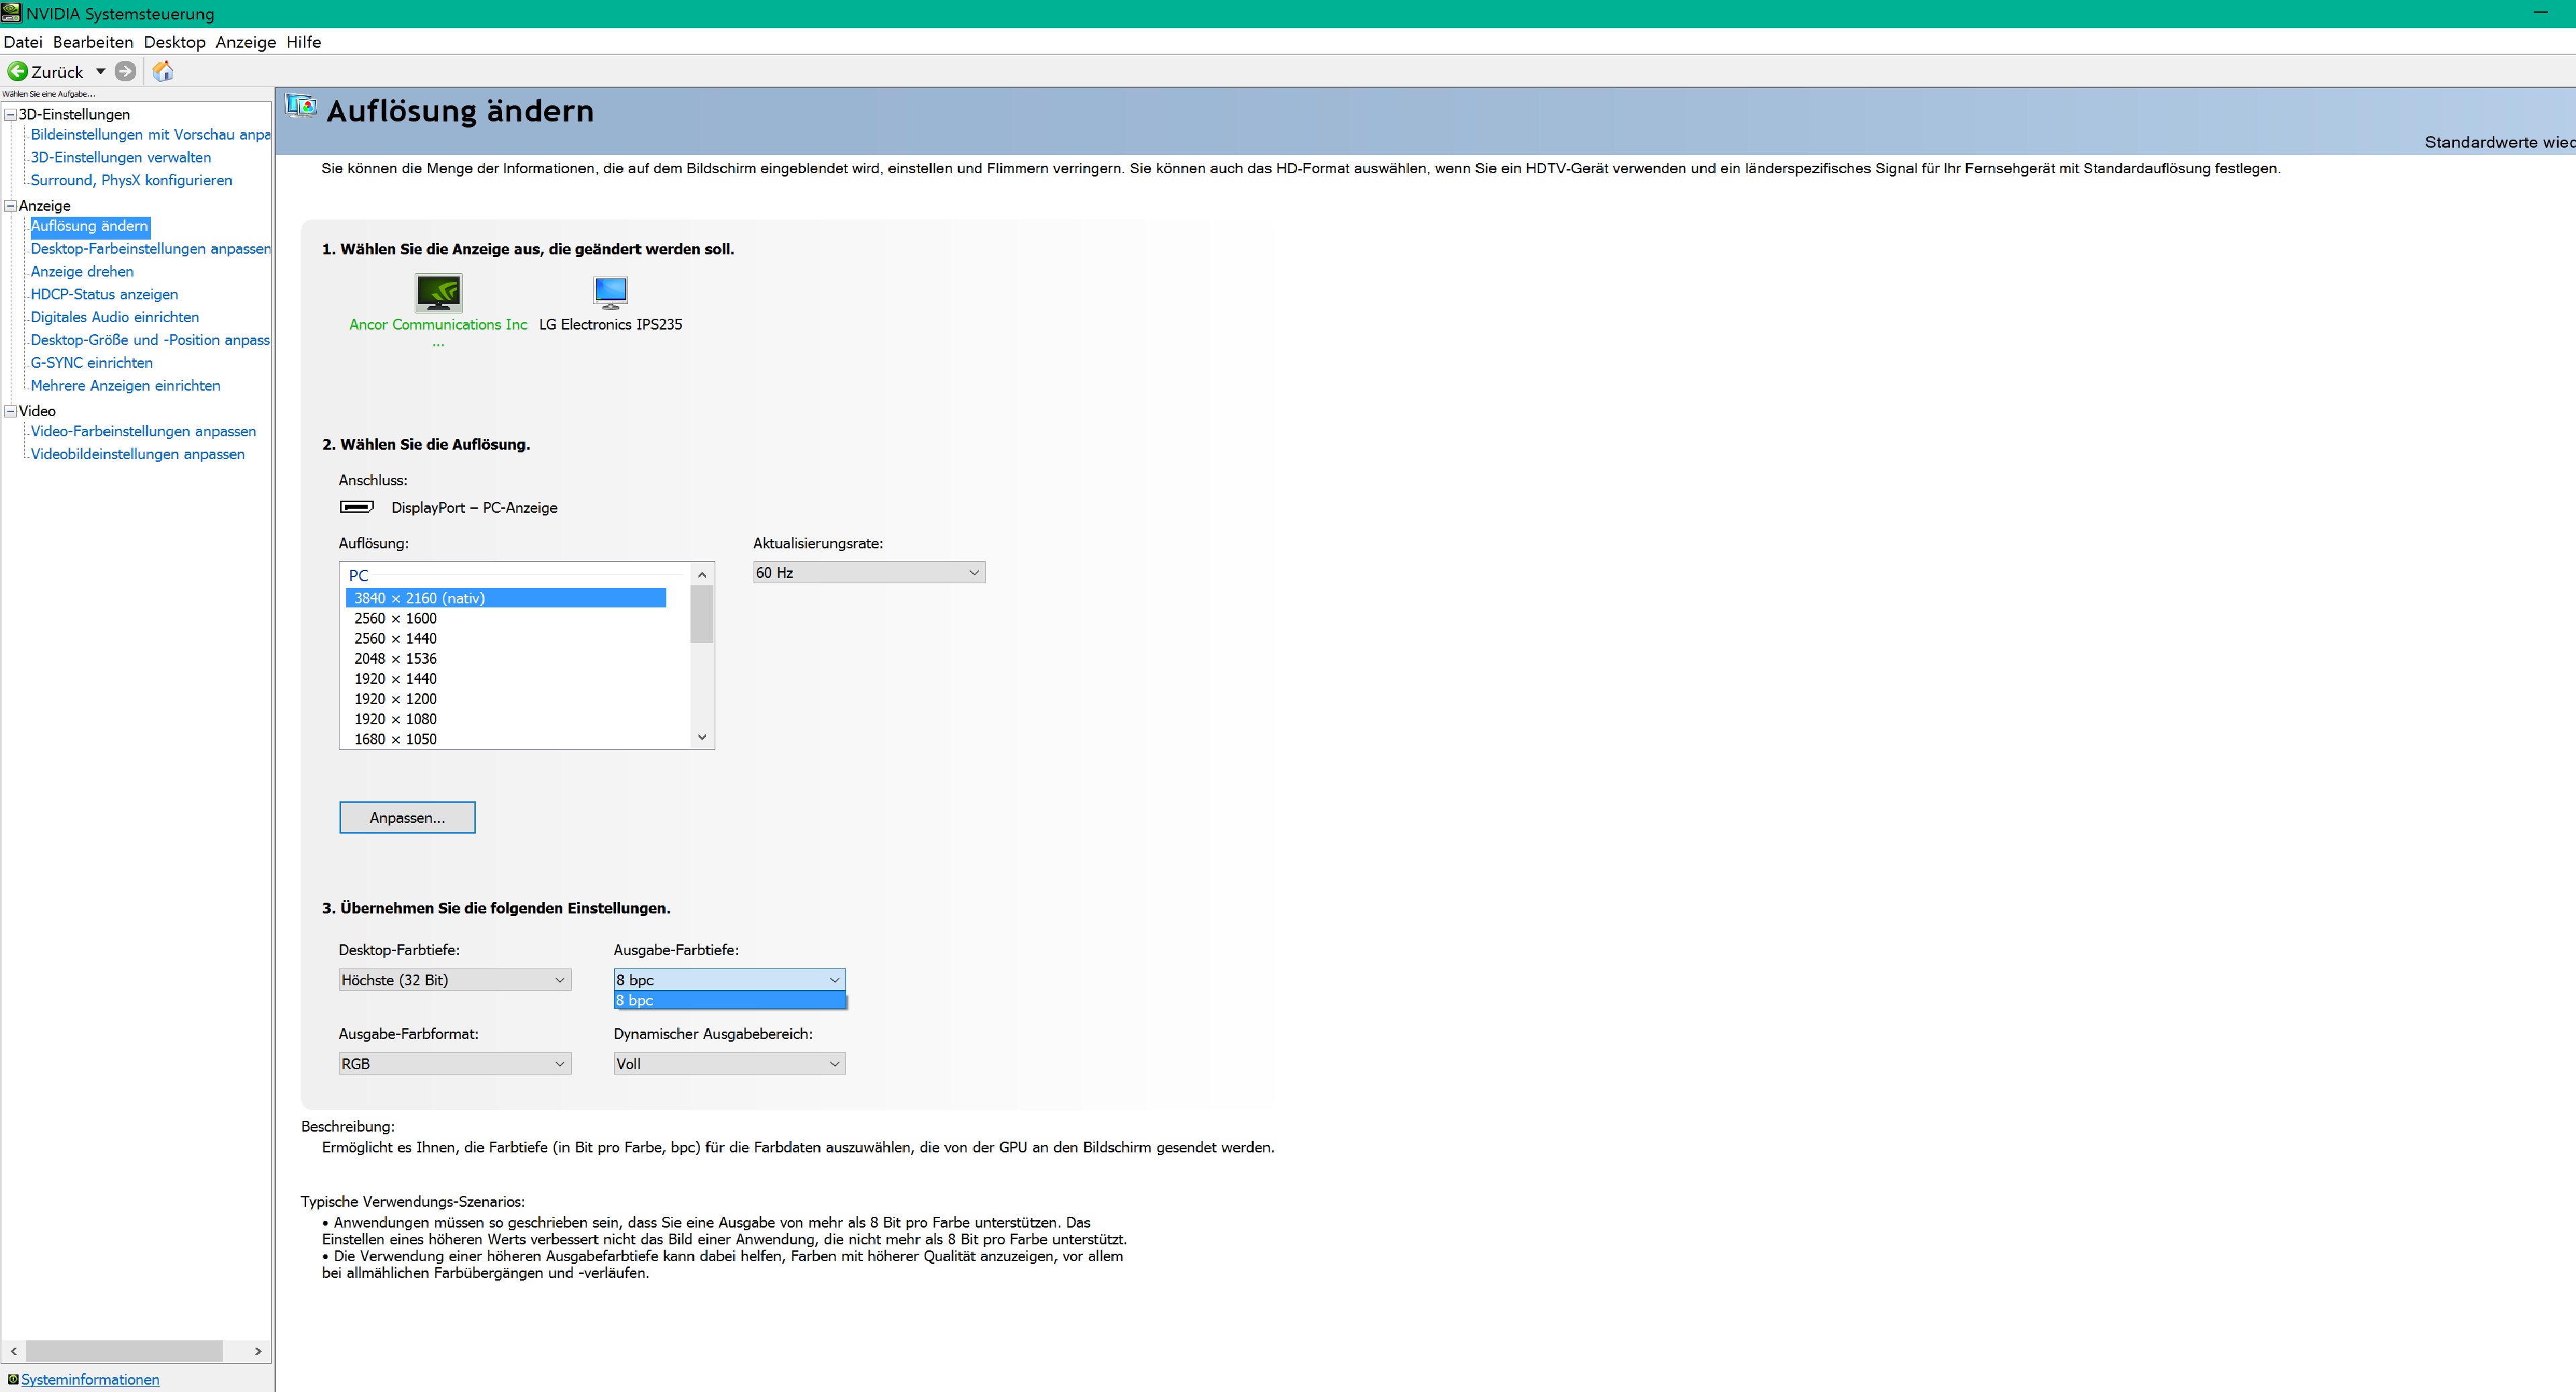Open the Bearbeiten menu
2576x1392 pixels.
pyautogui.click(x=93, y=42)
